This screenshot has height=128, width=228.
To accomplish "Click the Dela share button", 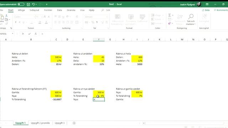I will pos(206,10).
